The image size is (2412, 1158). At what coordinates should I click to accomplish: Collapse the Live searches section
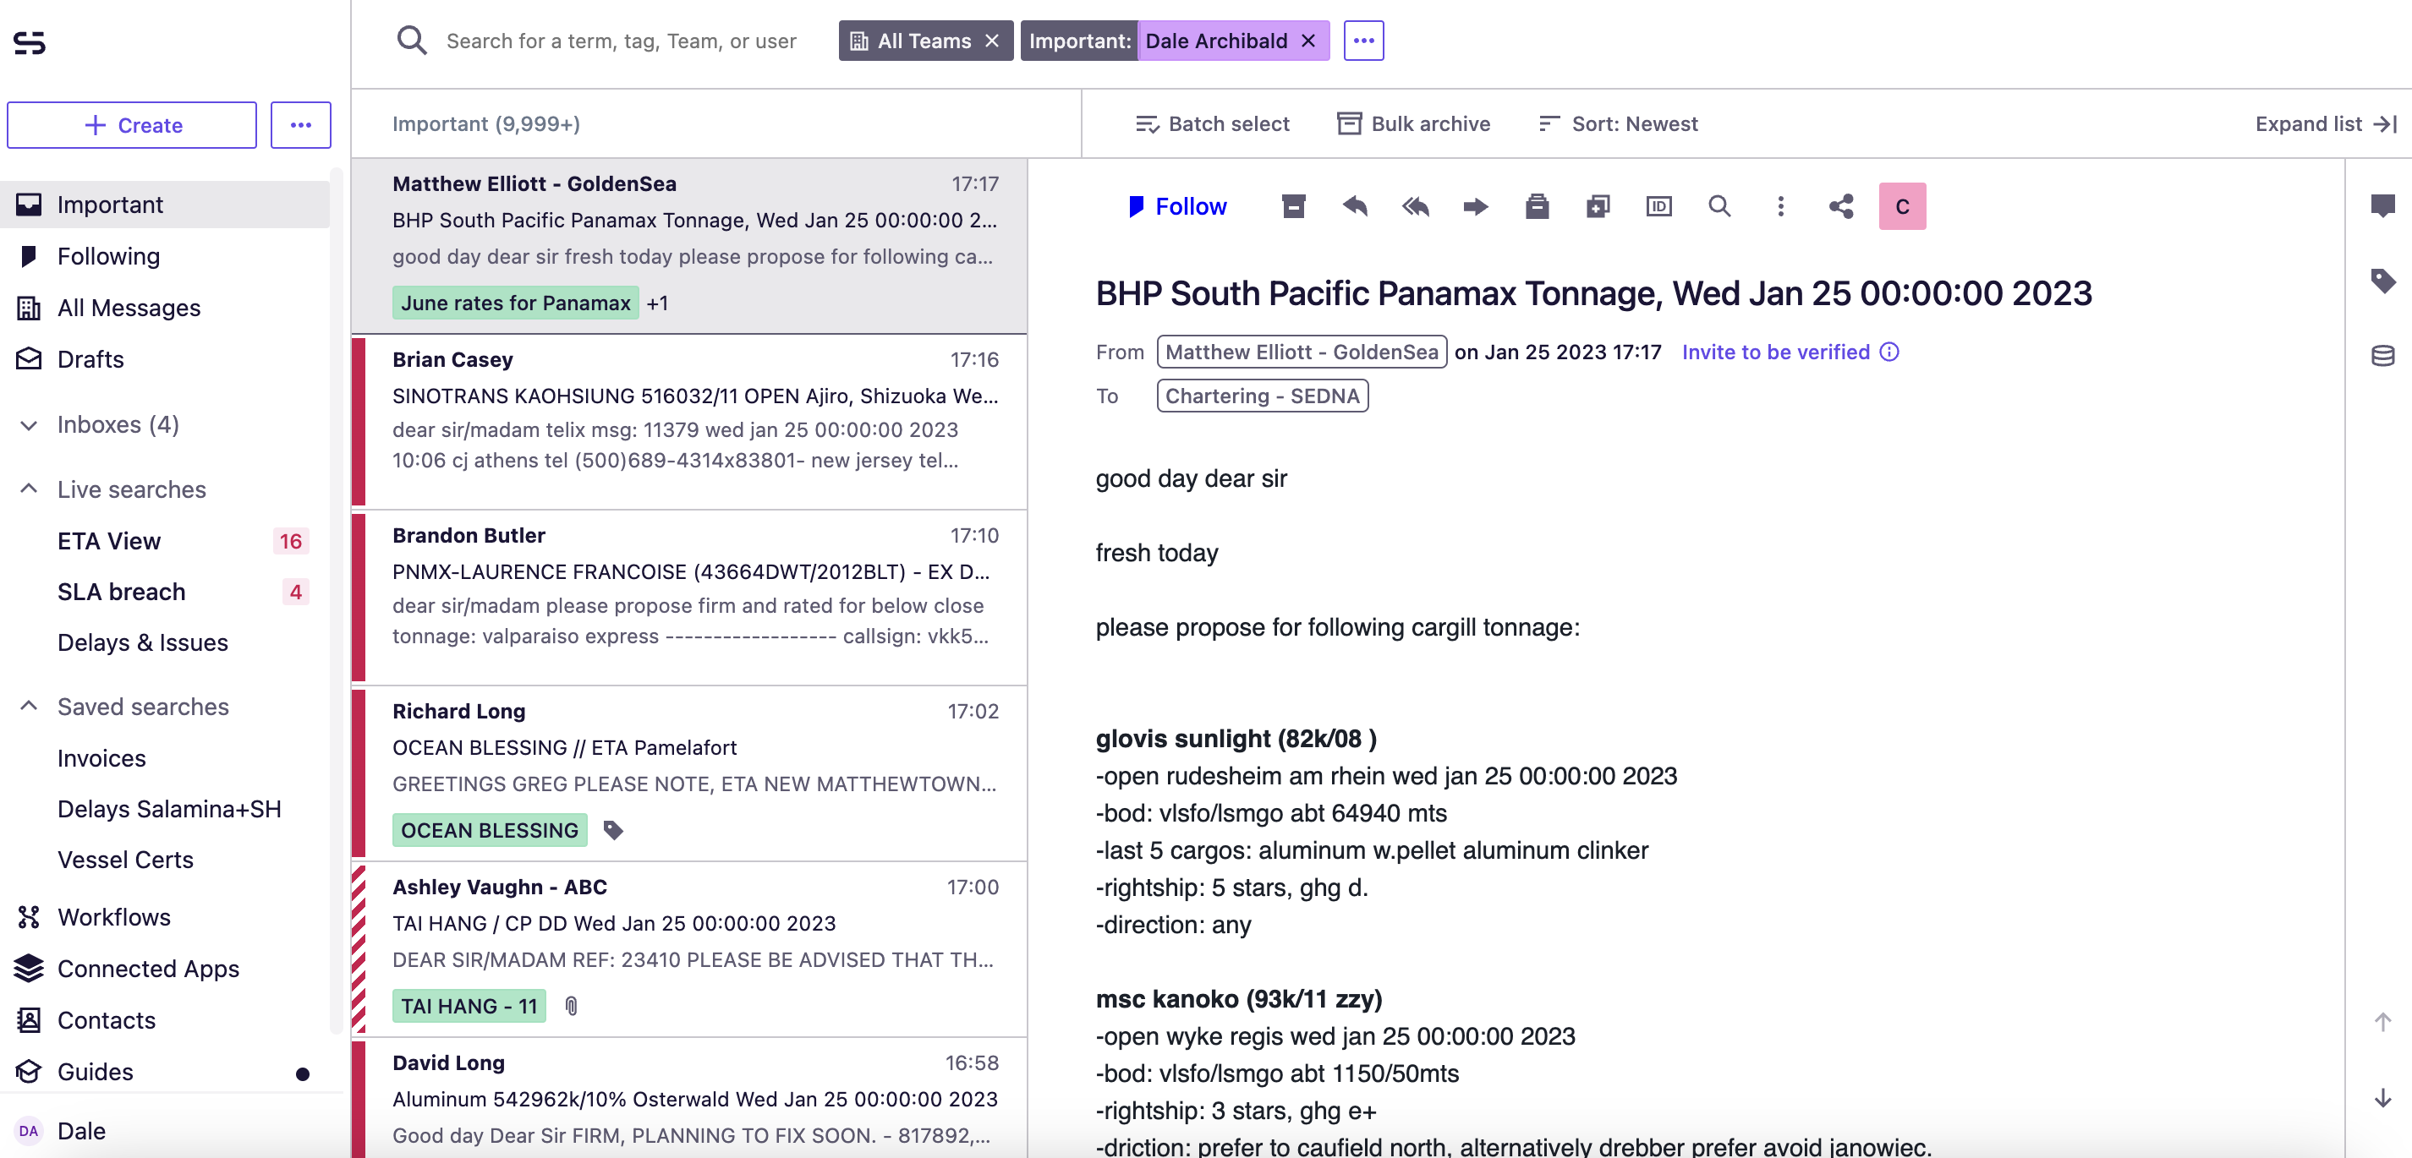click(29, 489)
